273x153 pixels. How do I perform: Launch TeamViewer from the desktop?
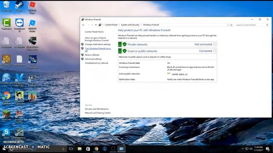point(19,25)
